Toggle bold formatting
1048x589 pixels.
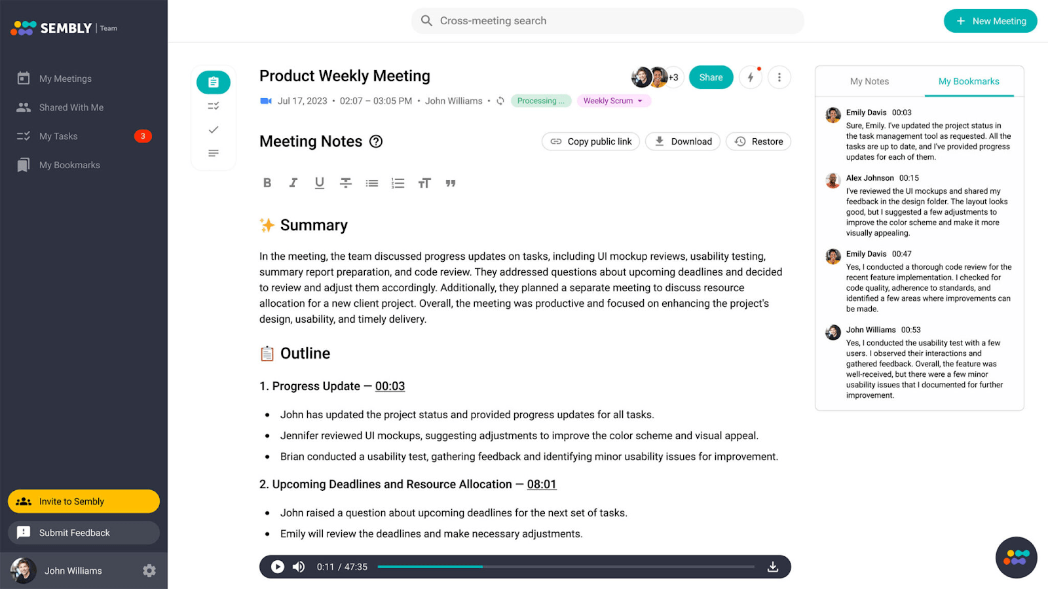267,183
